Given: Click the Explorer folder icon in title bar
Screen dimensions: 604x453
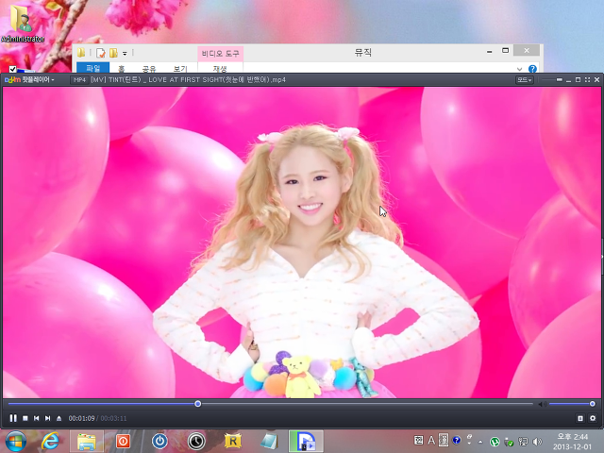Looking at the screenshot, I should 81,53.
